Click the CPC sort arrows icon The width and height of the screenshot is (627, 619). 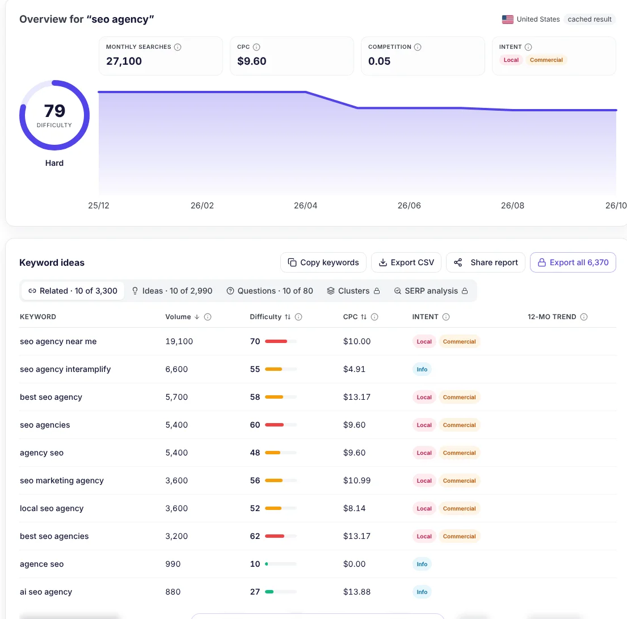pyautogui.click(x=364, y=317)
